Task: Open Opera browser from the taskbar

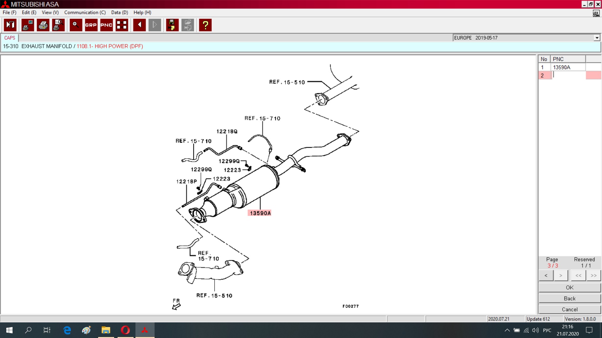Action: [125, 330]
